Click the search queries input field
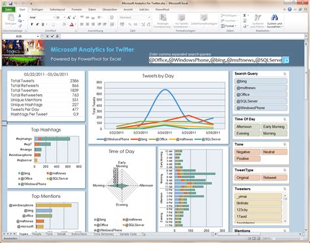The image size is (310, 243). coord(215,60)
